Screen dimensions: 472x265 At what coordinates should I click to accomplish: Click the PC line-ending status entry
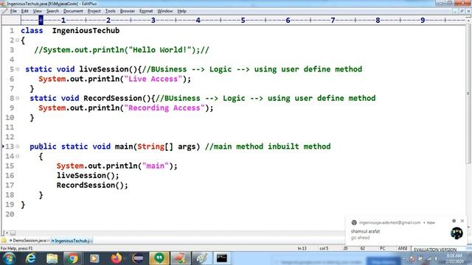[x=382, y=249]
